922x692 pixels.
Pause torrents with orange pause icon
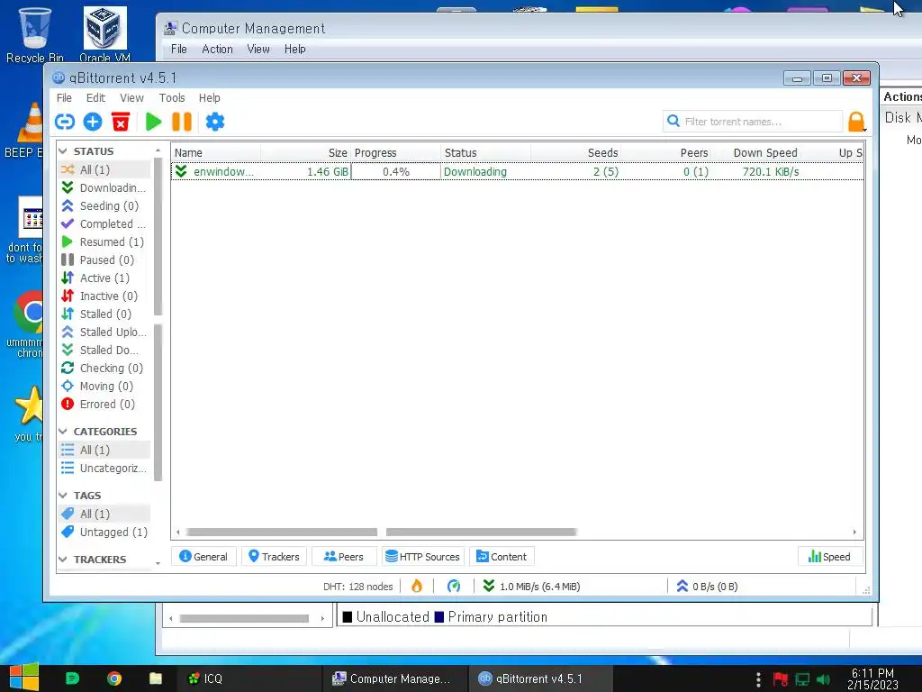[182, 122]
